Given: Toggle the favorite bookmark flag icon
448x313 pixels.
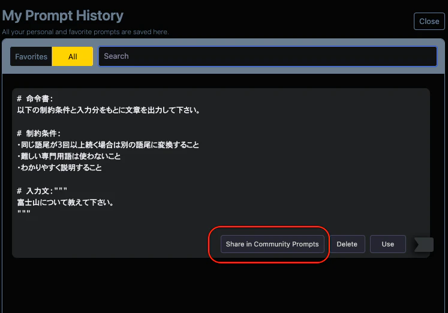Looking at the screenshot, I should (x=424, y=245).
